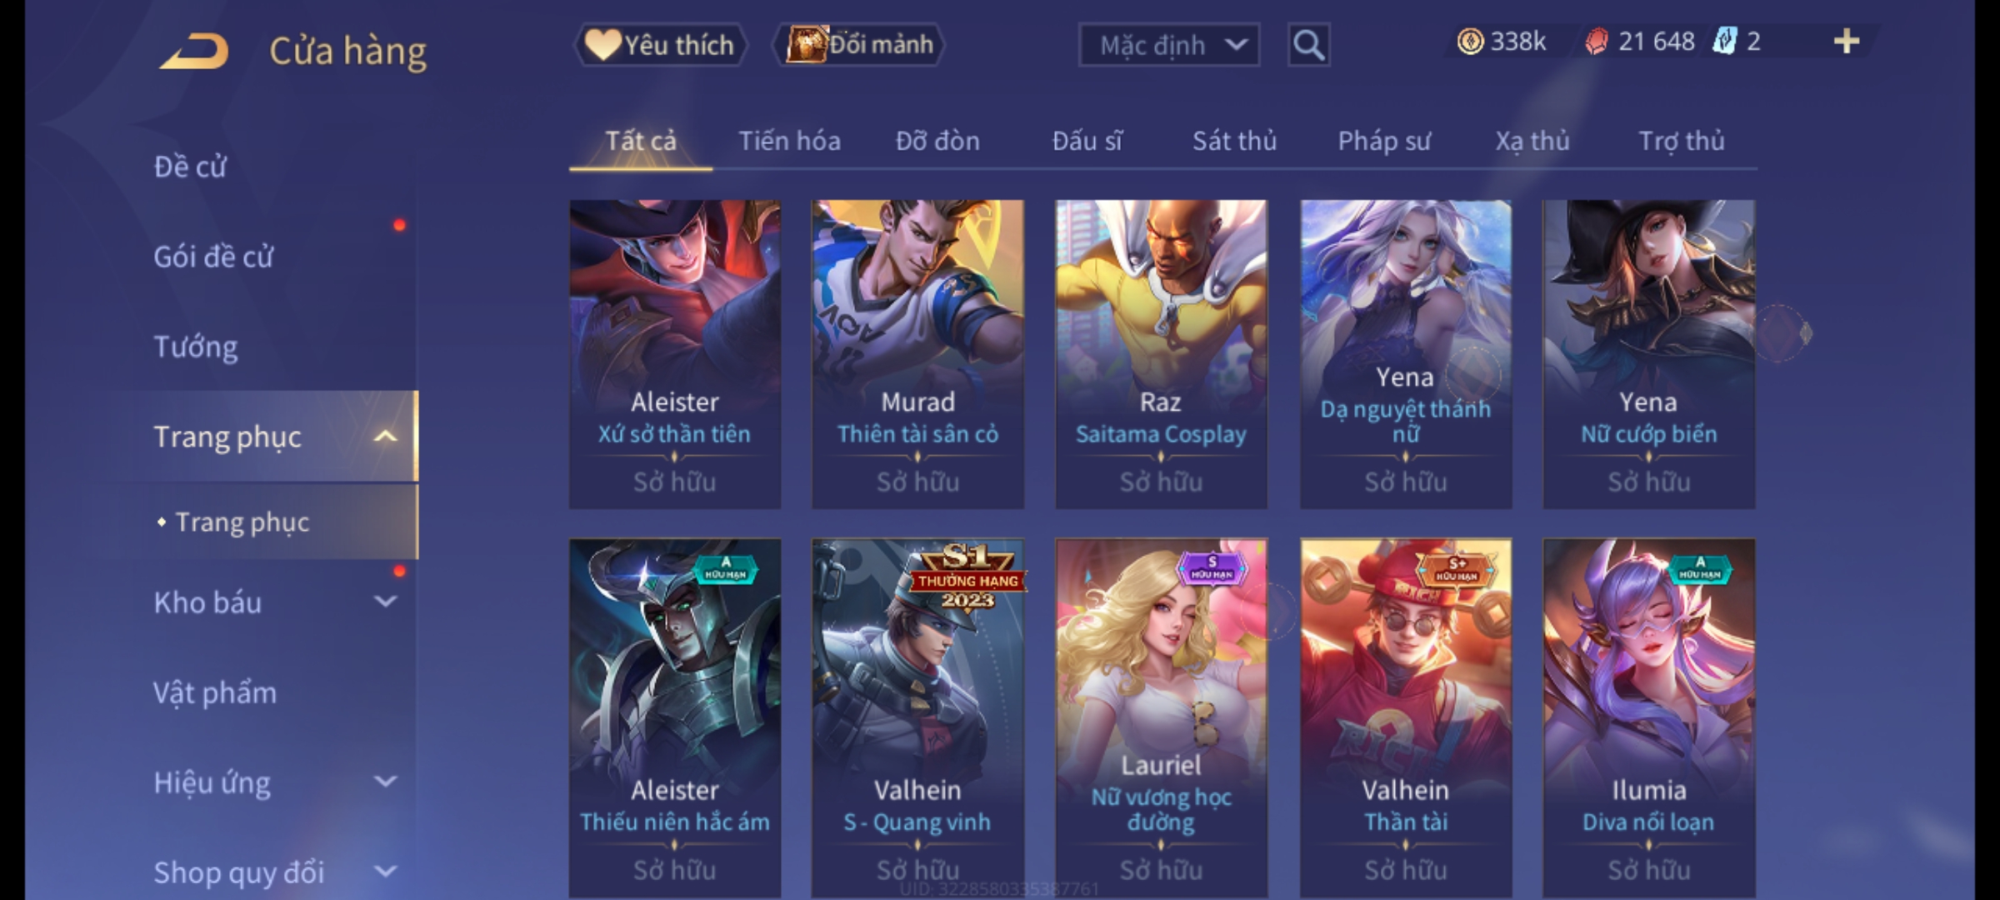Expand Shop quy đổi sidebar section

[386, 872]
